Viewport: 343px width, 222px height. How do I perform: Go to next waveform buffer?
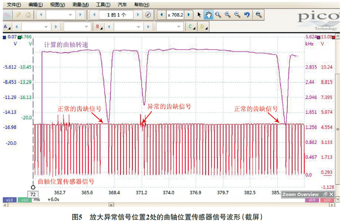(138, 15)
